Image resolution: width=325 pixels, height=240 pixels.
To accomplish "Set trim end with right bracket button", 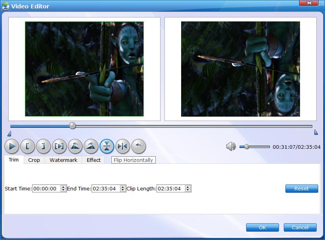I will [x=43, y=146].
